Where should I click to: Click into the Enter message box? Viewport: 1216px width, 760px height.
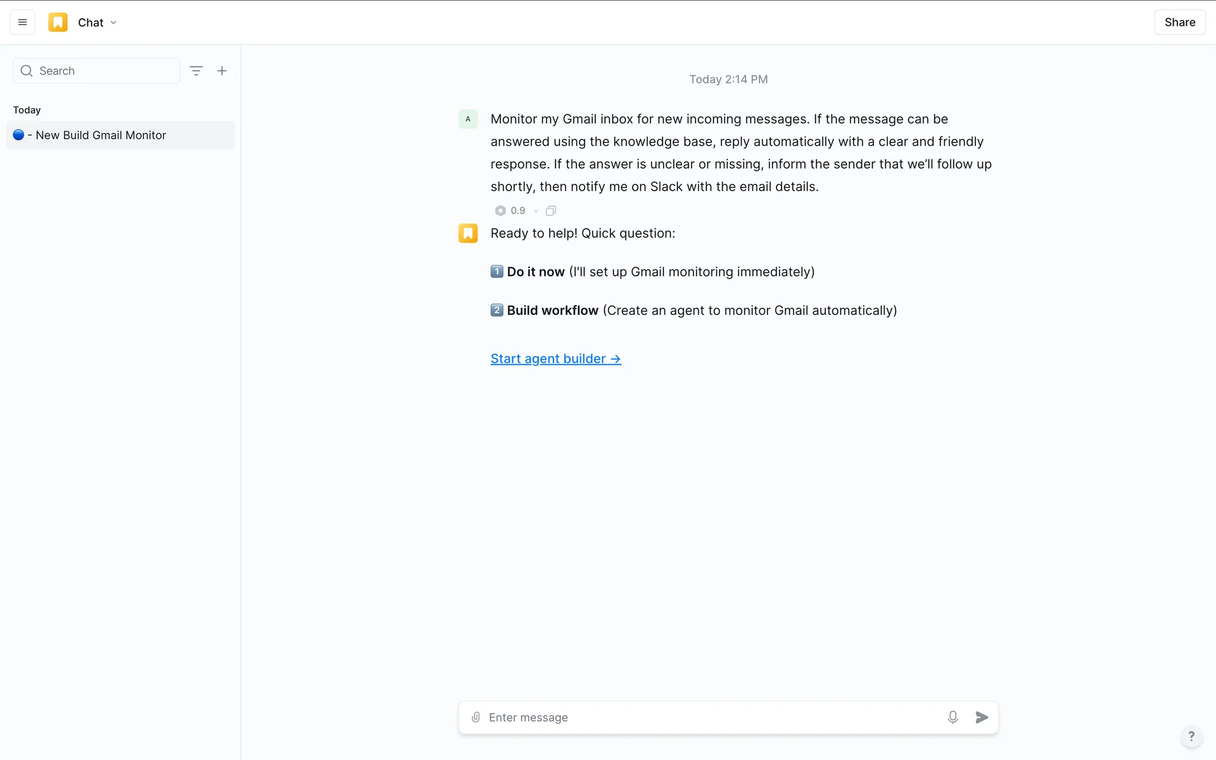pyautogui.click(x=709, y=717)
